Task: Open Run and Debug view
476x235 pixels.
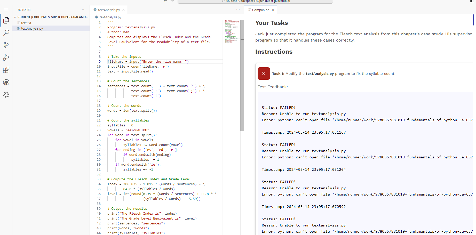Action: coord(6,58)
